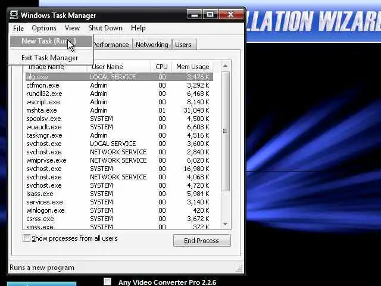The height and width of the screenshot is (286, 381).
Task: Sort by User Name column header
Action: pyautogui.click(x=118, y=67)
